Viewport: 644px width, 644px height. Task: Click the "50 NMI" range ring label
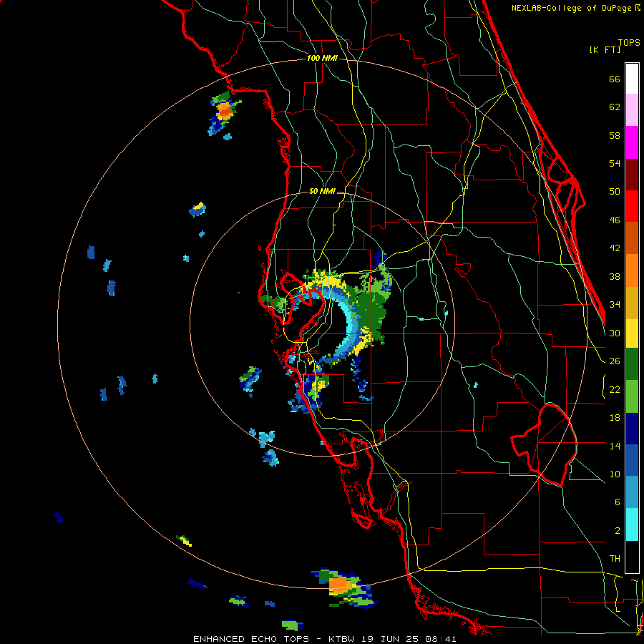point(322,191)
